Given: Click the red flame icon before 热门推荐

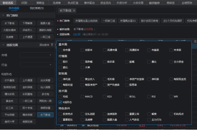Looking at the screenshot, I should 58,21.
